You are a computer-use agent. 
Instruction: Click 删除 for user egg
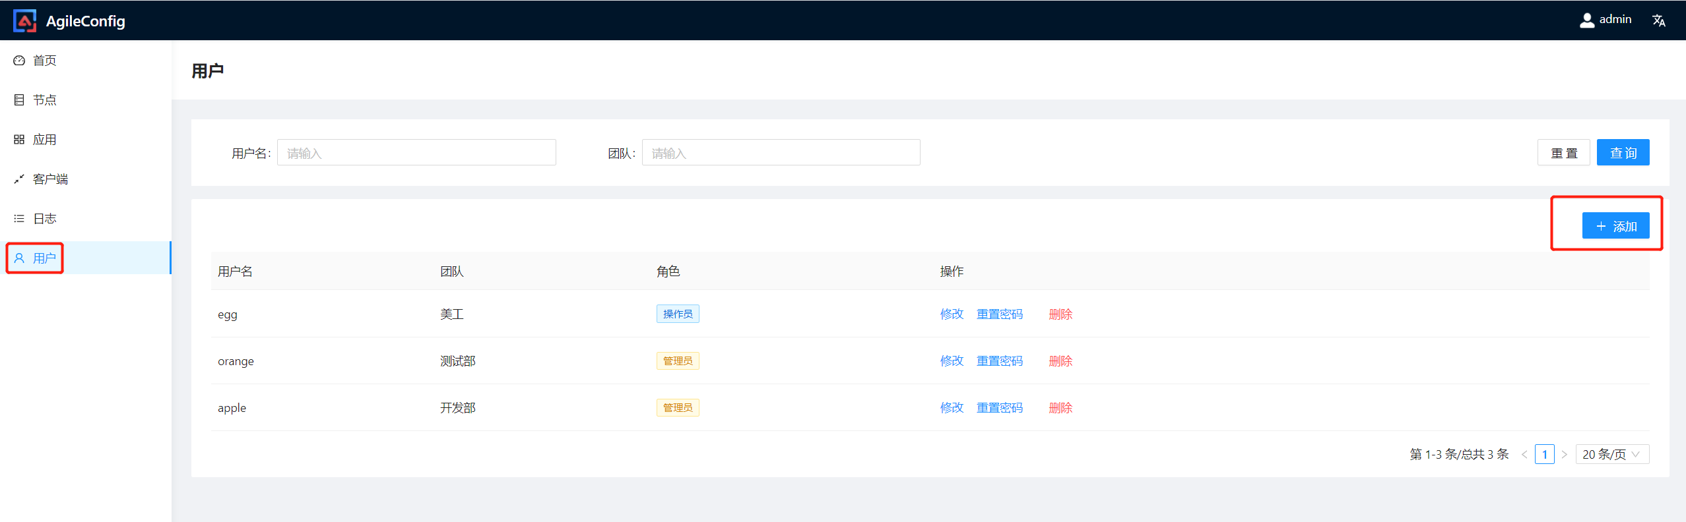click(x=1060, y=314)
